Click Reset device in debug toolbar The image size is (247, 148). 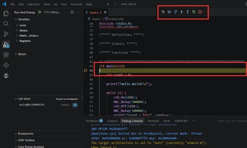[x=163, y=12]
